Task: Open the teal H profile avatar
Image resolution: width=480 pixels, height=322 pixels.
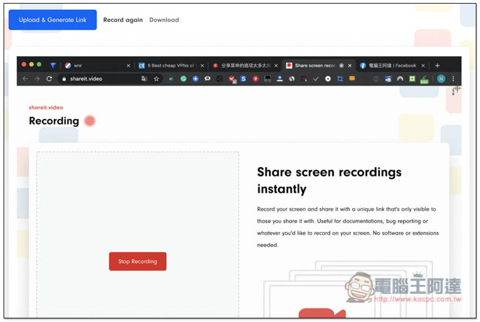Action: 441,79
